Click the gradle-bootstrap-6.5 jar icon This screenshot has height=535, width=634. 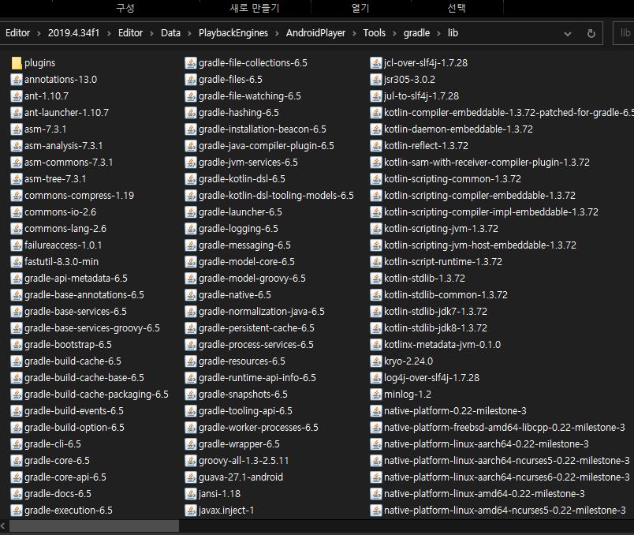click(17, 345)
